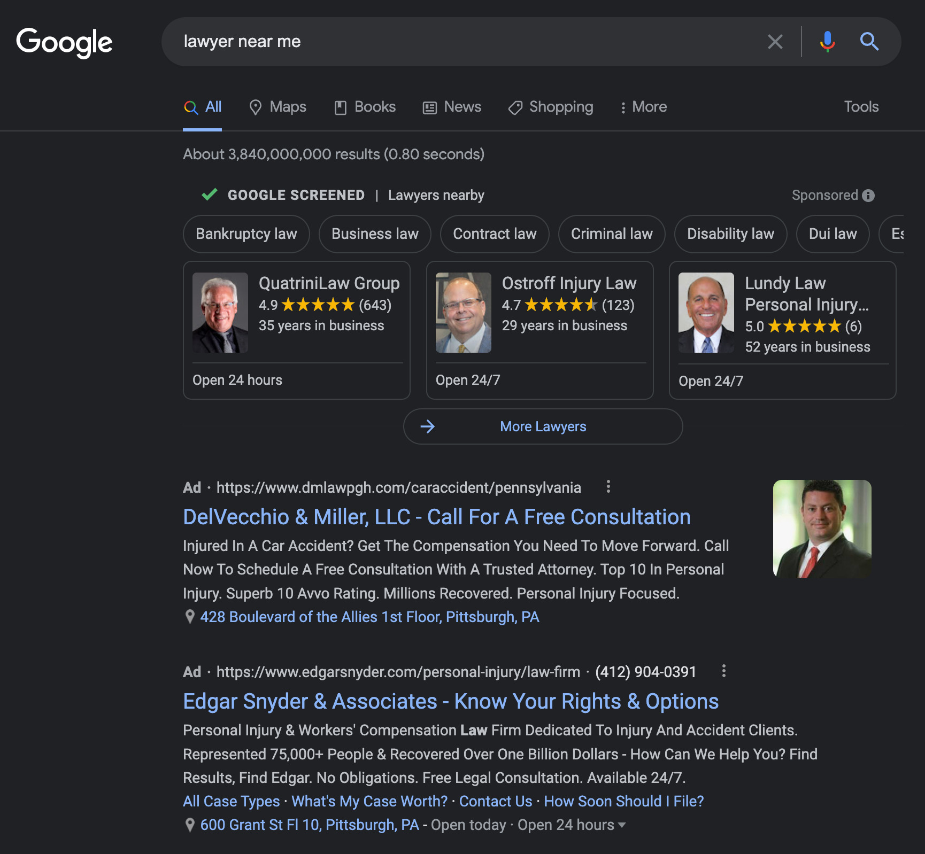Open the three-dot menu on DelVecchio ad
The height and width of the screenshot is (854, 925).
(x=608, y=487)
